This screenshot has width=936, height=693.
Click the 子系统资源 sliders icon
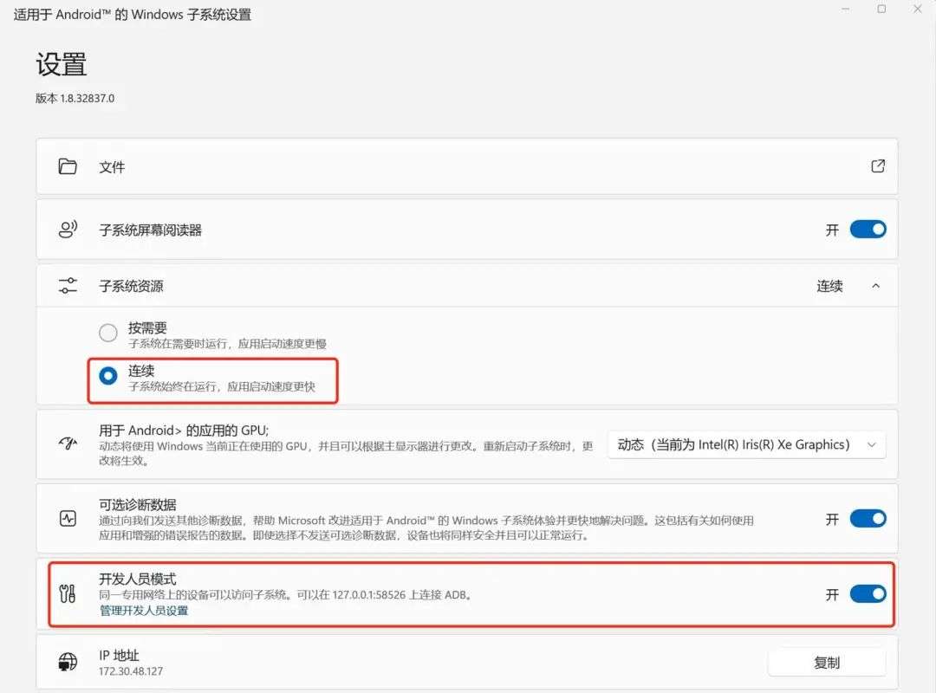[x=68, y=285]
